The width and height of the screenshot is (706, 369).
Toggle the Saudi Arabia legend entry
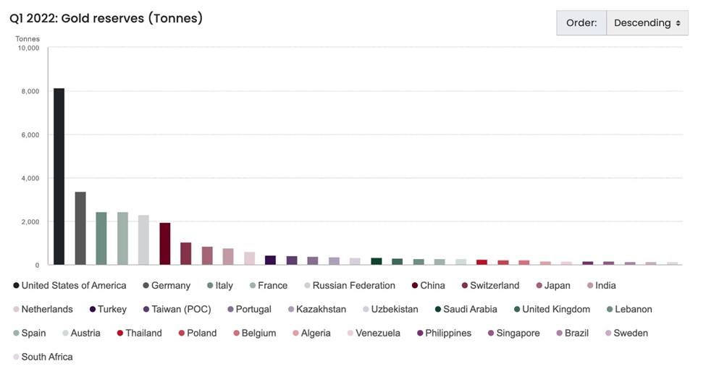pos(470,310)
